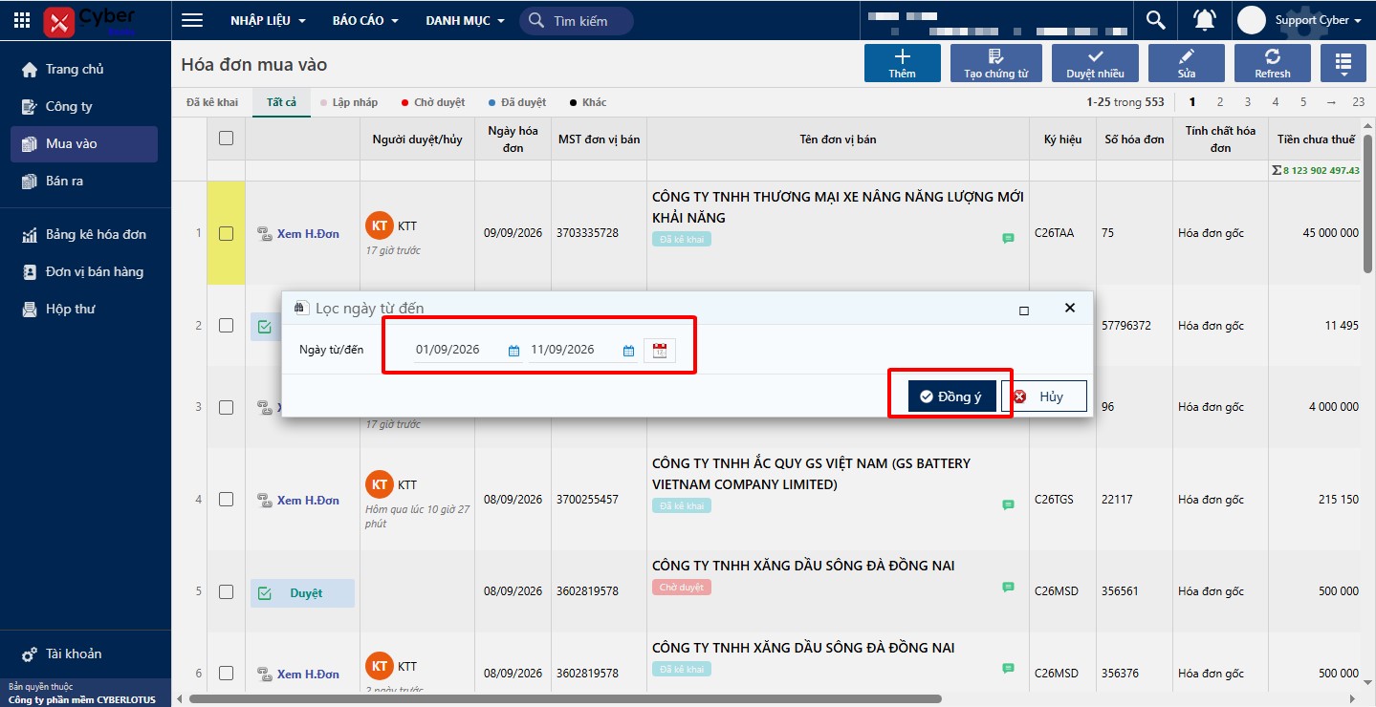The image size is (1376, 707).
Task: Tick the checkbox for row 5
Action: click(x=226, y=591)
